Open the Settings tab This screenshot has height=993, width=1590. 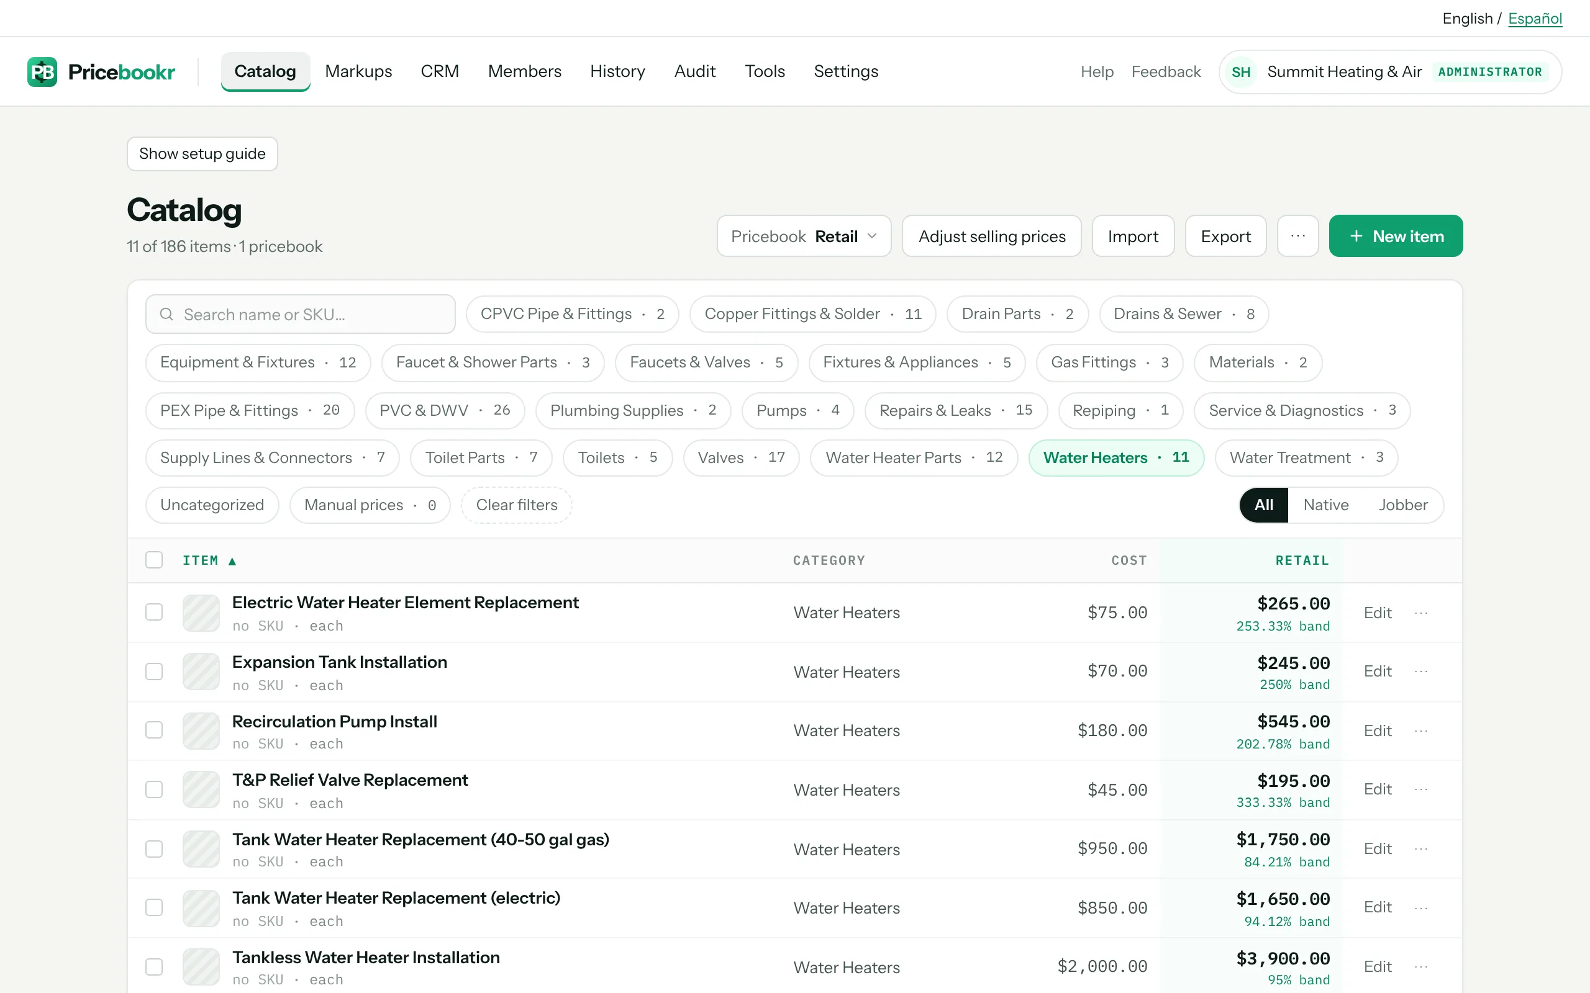pyautogui.click(x=845, y=71)
